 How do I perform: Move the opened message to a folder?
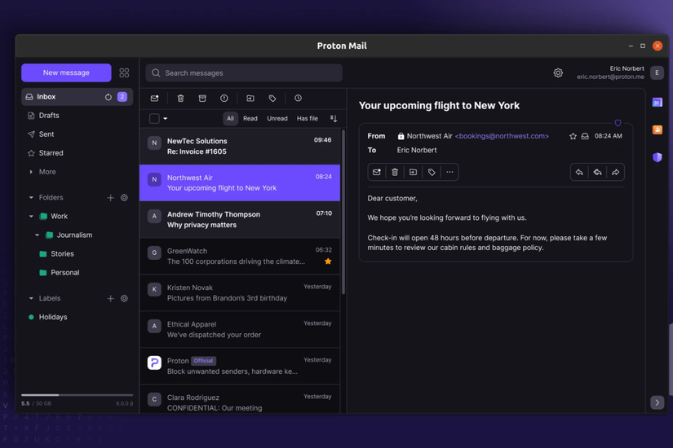[413, 172]
